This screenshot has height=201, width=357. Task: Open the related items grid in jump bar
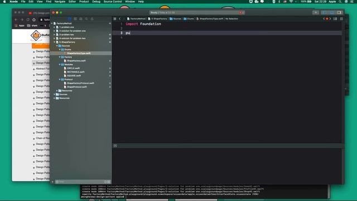point(115,18)
